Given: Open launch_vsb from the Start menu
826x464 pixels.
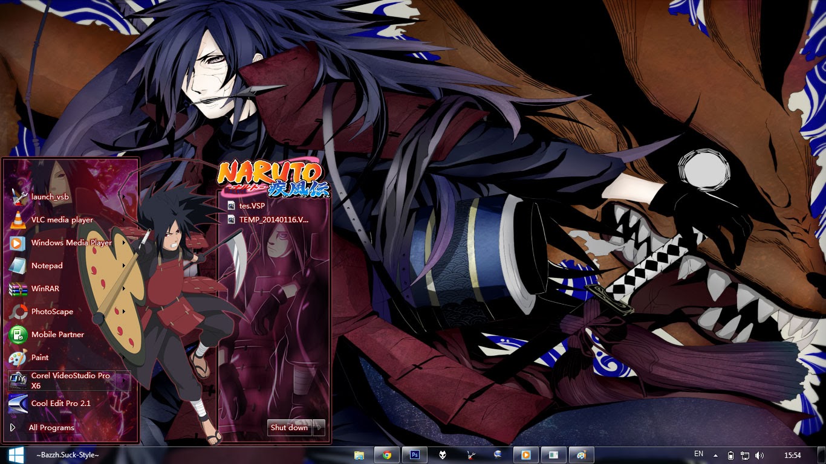Looking at the screenshot, I should point(69,197).
